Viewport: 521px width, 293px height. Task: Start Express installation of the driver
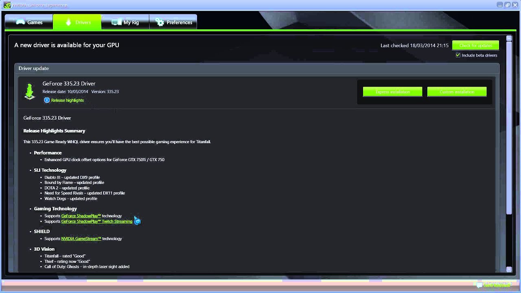click(x=392, y=92)
